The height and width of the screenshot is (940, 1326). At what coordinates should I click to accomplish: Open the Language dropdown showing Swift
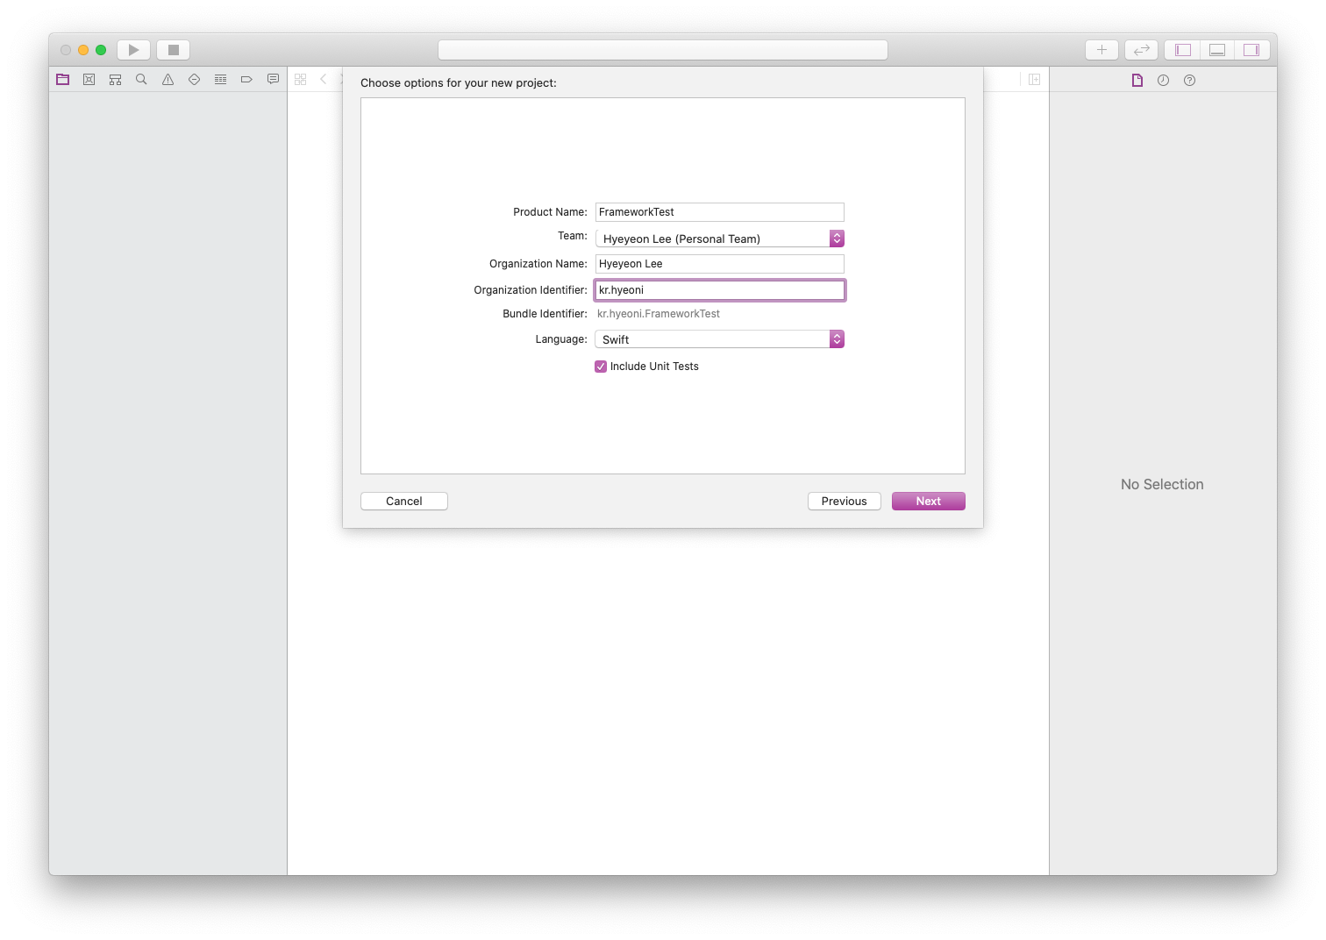(x=720, y=339)
